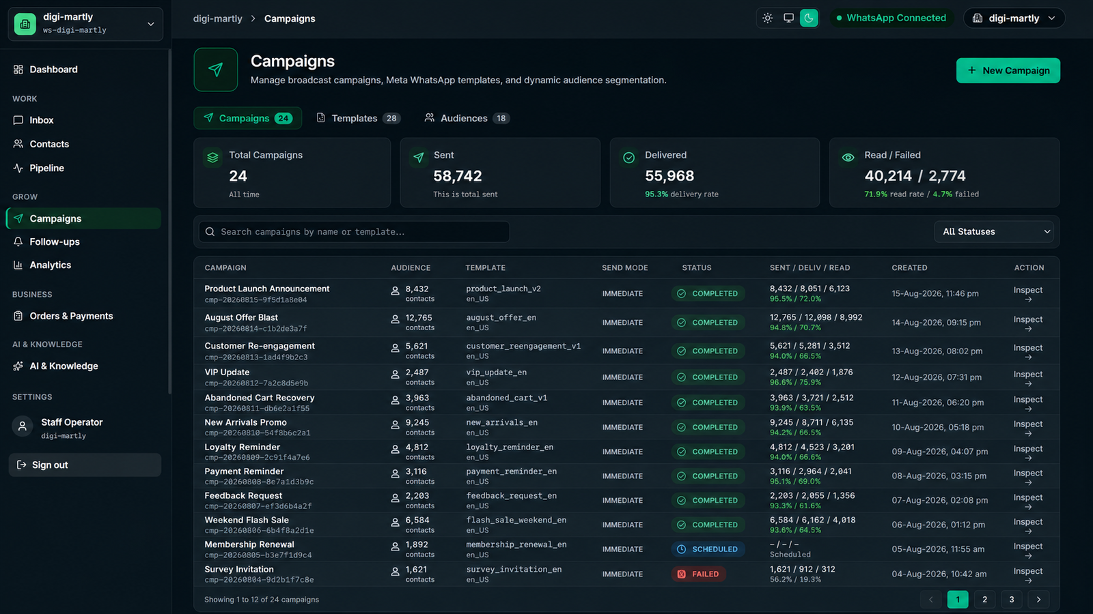
Task: Click the SCHEDULED status badge
Action: [x=708, y=549]
